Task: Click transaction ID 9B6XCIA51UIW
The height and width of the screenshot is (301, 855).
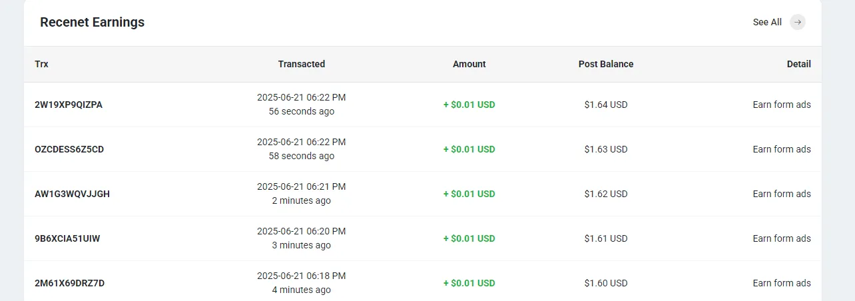Action: [67, 238]
